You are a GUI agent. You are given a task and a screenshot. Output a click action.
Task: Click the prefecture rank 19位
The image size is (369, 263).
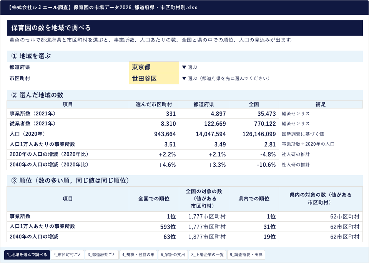(254, 237)
